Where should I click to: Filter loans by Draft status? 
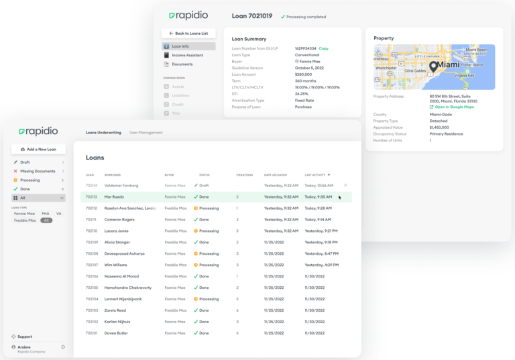tap(38, 162)
